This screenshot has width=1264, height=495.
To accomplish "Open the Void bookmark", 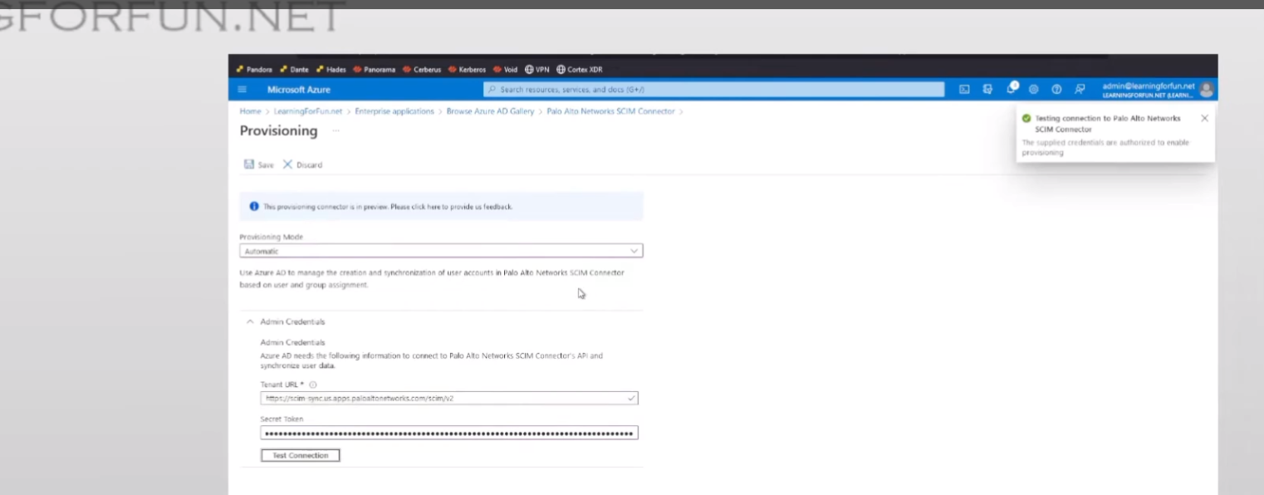I will tap(505, 70).
